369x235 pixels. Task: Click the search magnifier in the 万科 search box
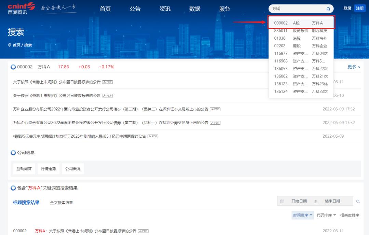click(x=328, y=9)
